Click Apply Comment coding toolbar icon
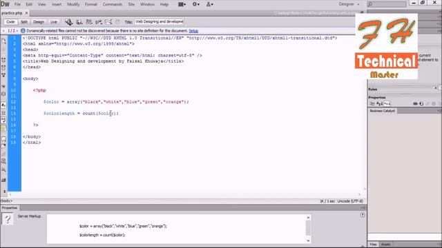Screen dimensions: 442x248 pyautogui.click(x=3, y=139)
